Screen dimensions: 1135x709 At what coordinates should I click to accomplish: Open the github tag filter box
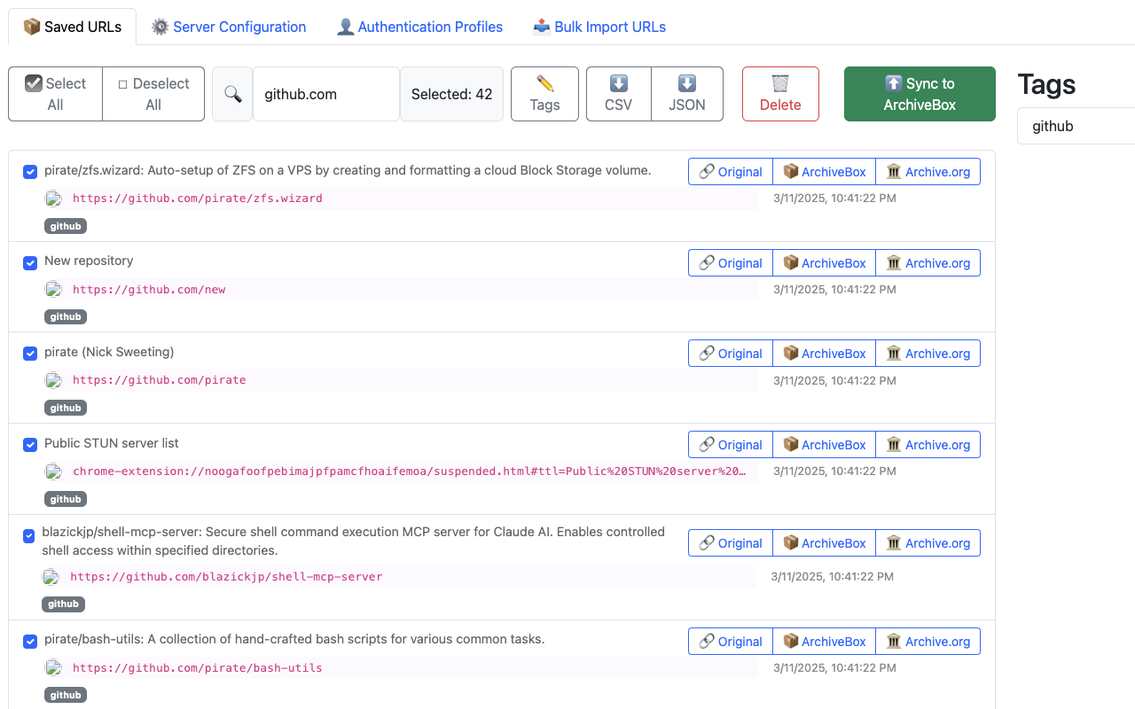1076,126
